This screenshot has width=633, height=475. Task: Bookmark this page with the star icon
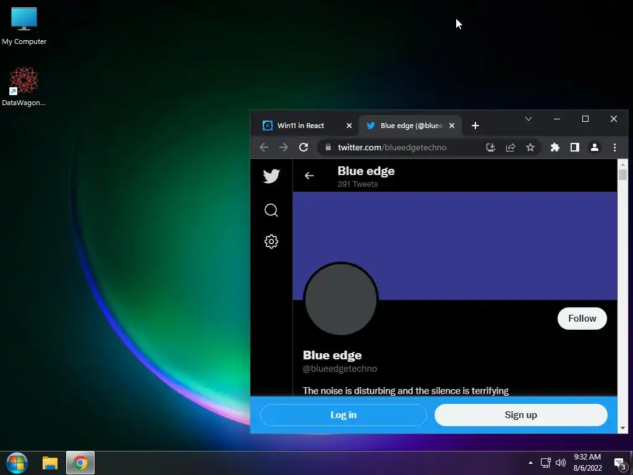click(x=530, y=147)
